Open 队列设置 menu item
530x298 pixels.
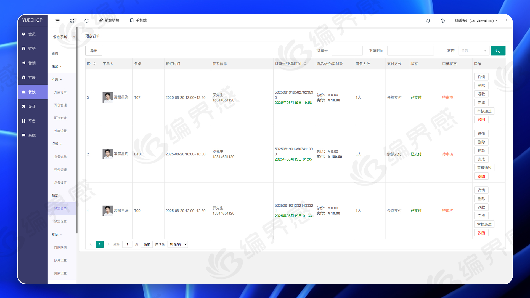[60, 260]
